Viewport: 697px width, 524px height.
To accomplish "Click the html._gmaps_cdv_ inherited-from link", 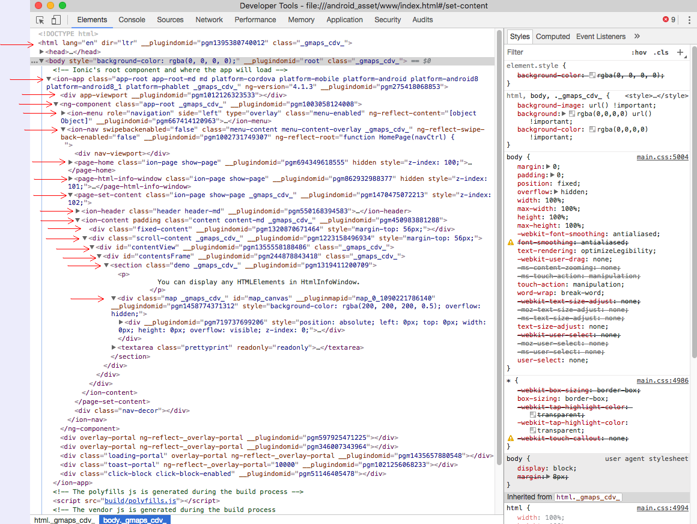I will (x=588, y=498).
